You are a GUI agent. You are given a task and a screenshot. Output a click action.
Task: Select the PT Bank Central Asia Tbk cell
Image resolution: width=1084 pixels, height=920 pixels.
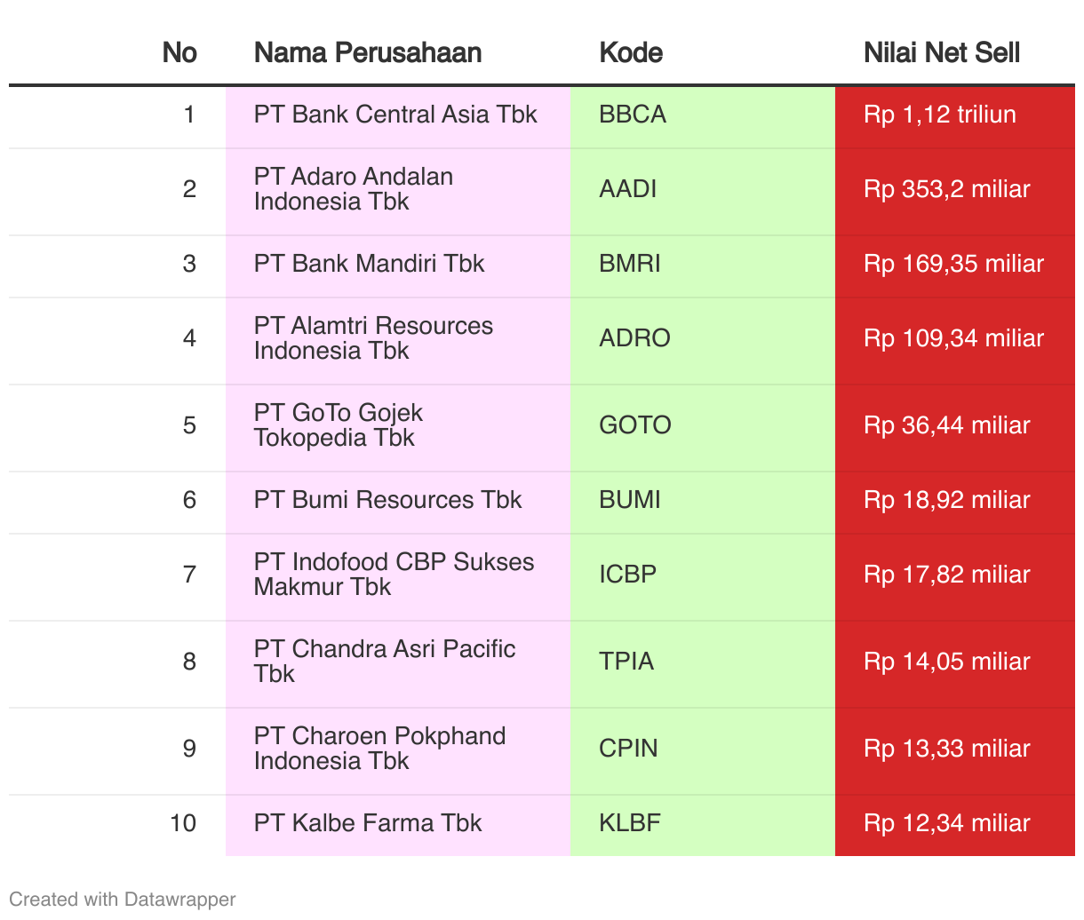click(x=395, y=115)
